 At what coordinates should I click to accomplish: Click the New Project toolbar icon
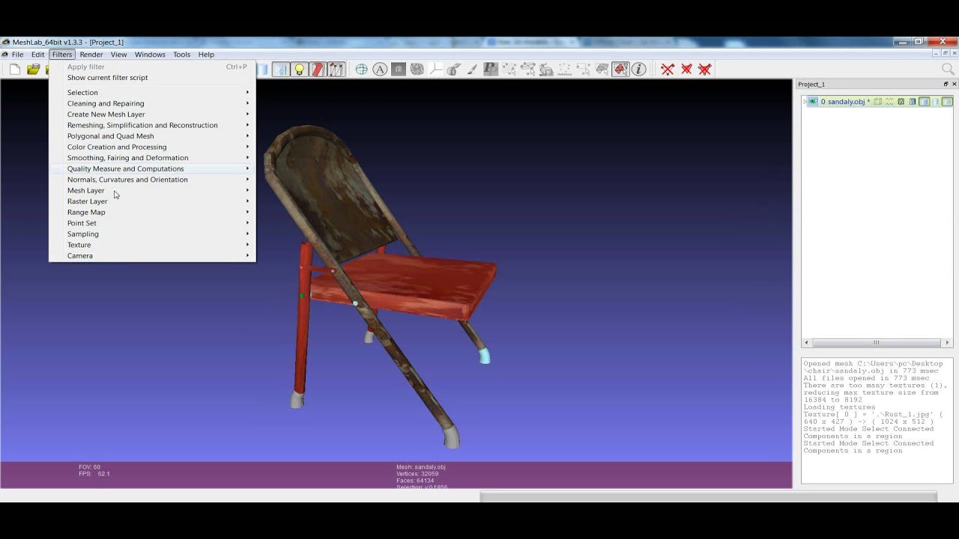[x=14, y=69]
